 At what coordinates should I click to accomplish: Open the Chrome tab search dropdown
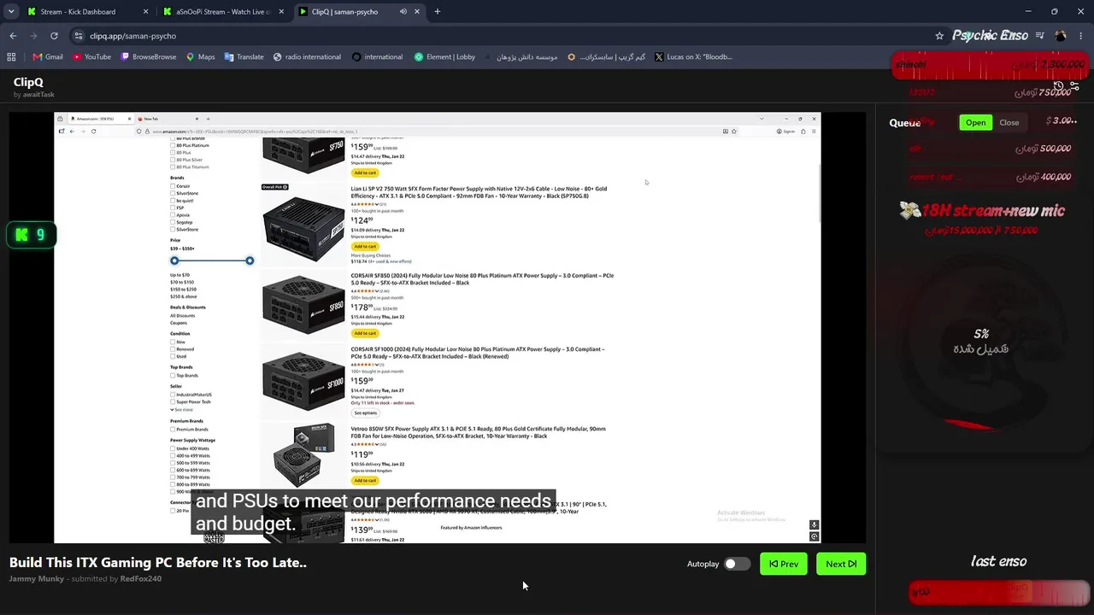point(11,12)
